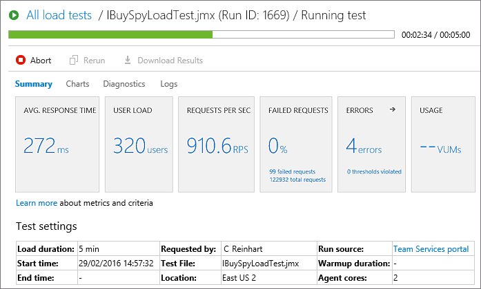Click the location East US 2 cell
This screenshot has width=481, height=289.
(x=269, y=278)
